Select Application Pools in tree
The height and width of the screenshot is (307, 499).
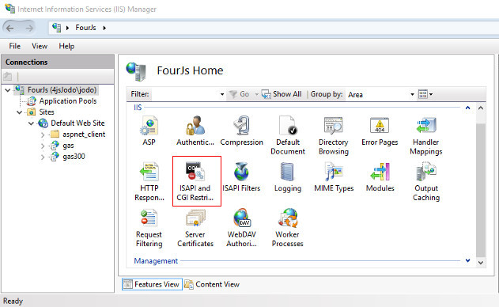68,101
